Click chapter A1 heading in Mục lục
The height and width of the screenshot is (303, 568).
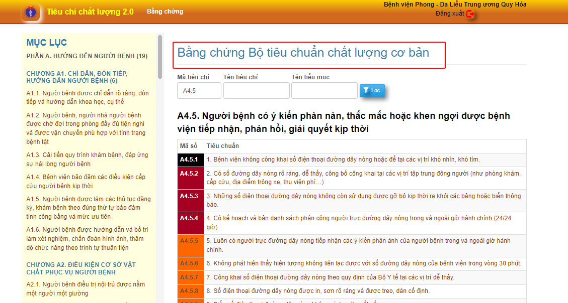(76, 77)
